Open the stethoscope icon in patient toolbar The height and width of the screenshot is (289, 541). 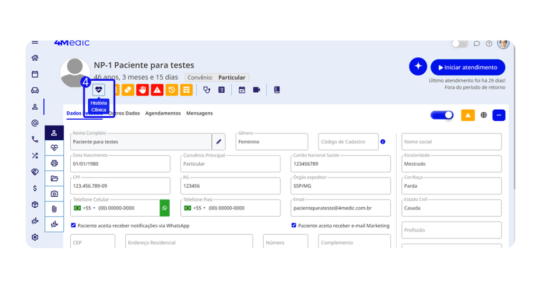point(207,90)
